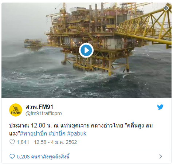Expand the conversation chevron arrow
173x165 pixels.
point(161,157)
